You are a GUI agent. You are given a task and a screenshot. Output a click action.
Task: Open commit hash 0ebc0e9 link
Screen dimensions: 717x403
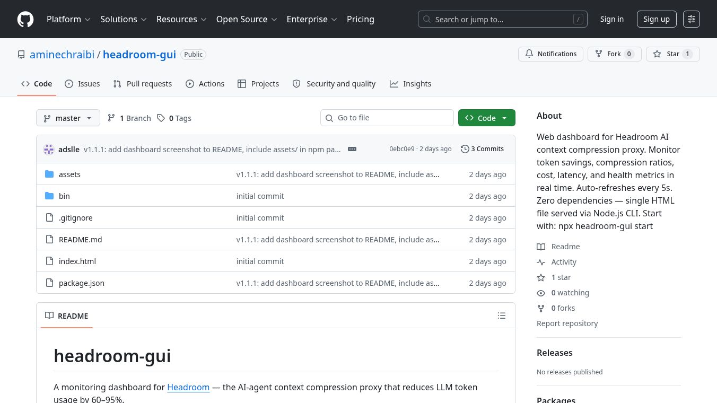402,149
